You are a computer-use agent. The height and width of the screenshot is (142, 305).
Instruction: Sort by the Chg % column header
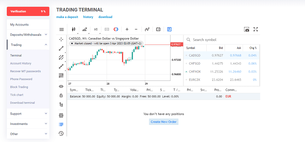click(251, 48)
